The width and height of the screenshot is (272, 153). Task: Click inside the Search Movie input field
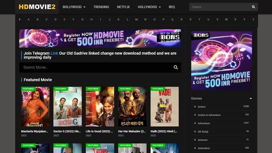point(95,67)
